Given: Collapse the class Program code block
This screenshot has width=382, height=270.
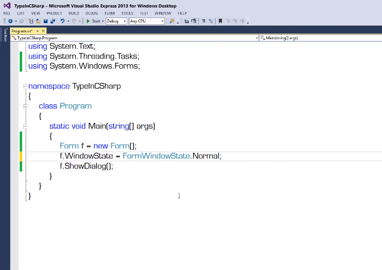Looking at the screenshot, I should pos(25,106).
